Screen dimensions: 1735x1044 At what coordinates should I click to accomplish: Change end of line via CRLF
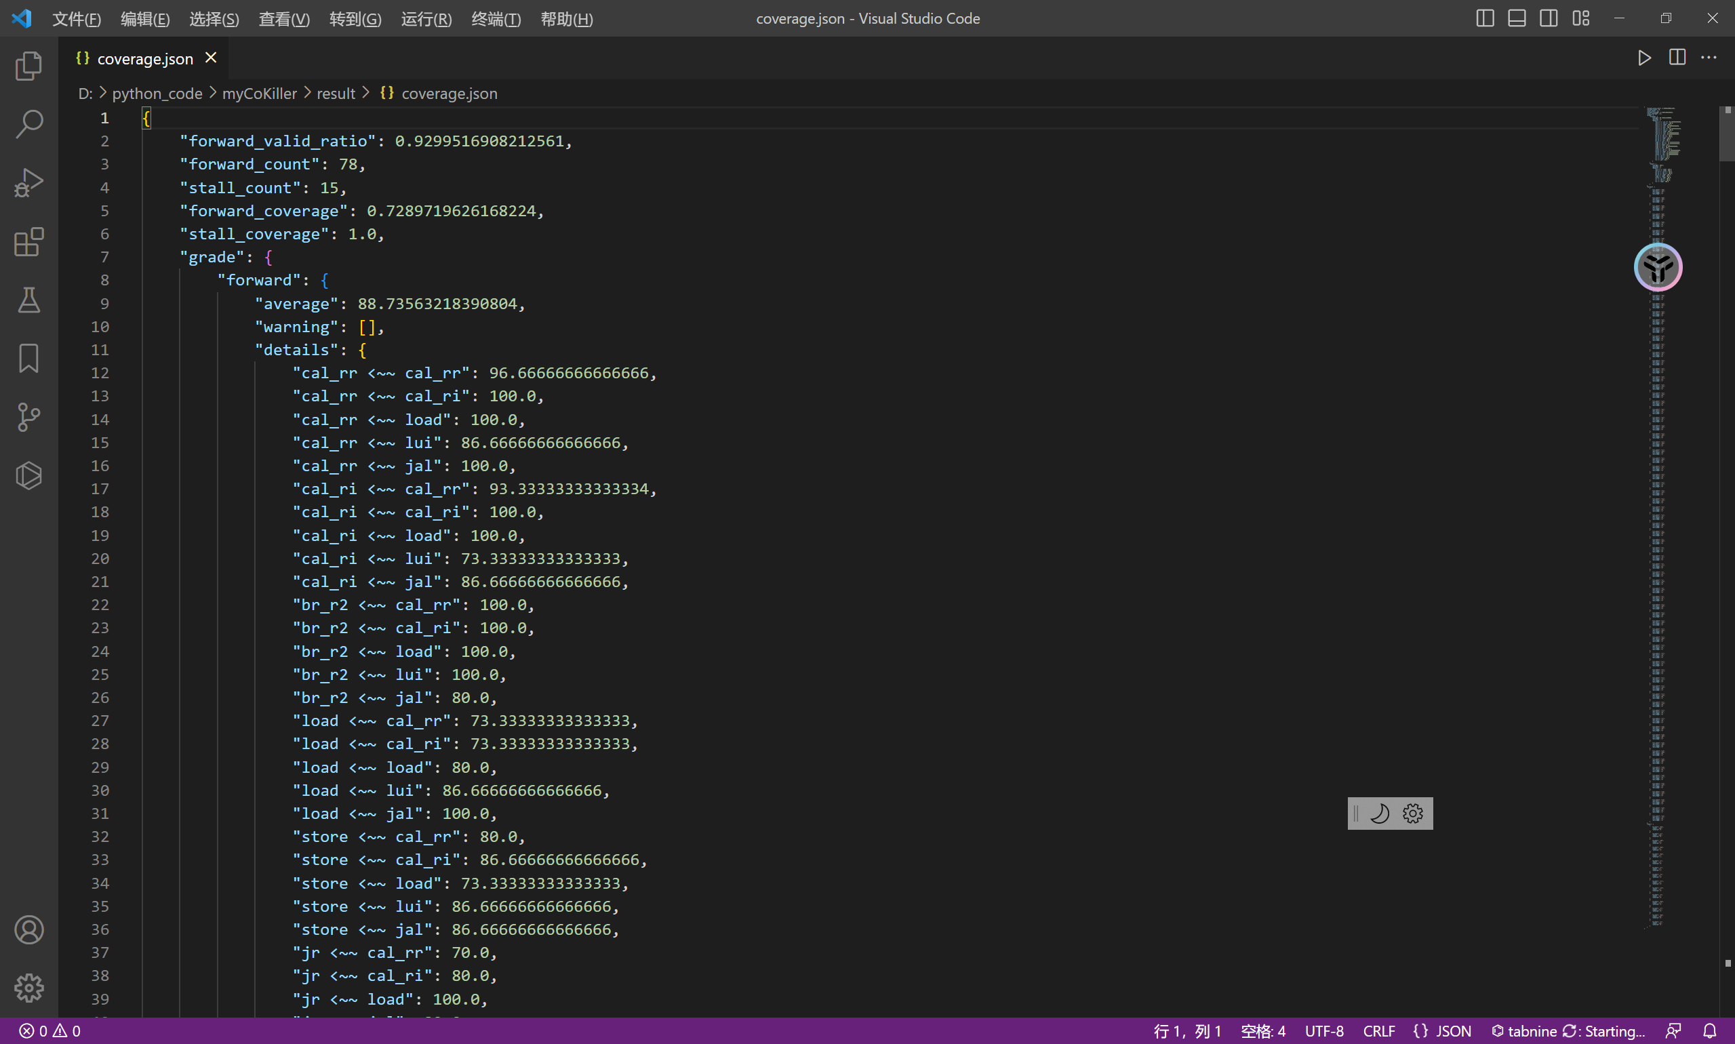pos(1378,1031)
